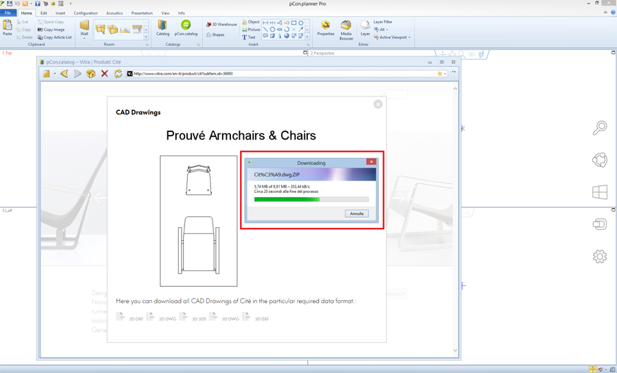Expand the Wall dropdown arrow
Screen dimensions: 617x373
point(84,38)
